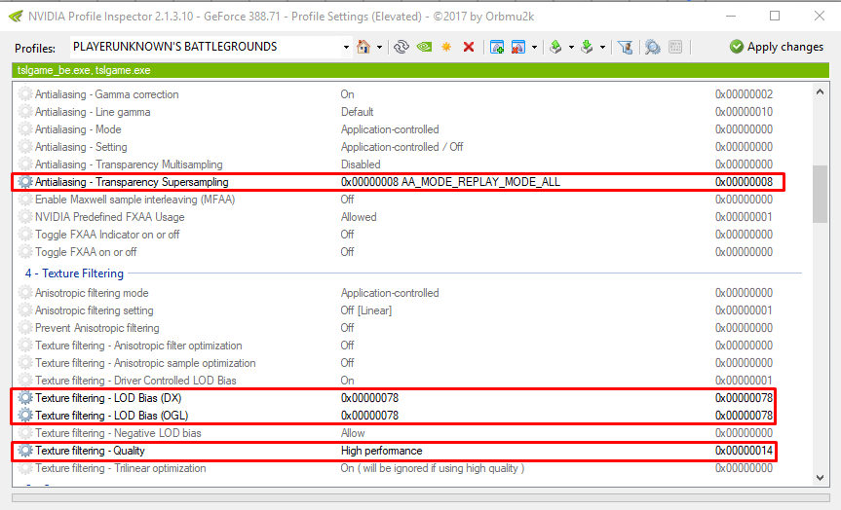Image resolution: width=841 pixels, height=510 pixels.
Task: Click hex 0x00000010 in Line gamma row
Action: (744, 111)
